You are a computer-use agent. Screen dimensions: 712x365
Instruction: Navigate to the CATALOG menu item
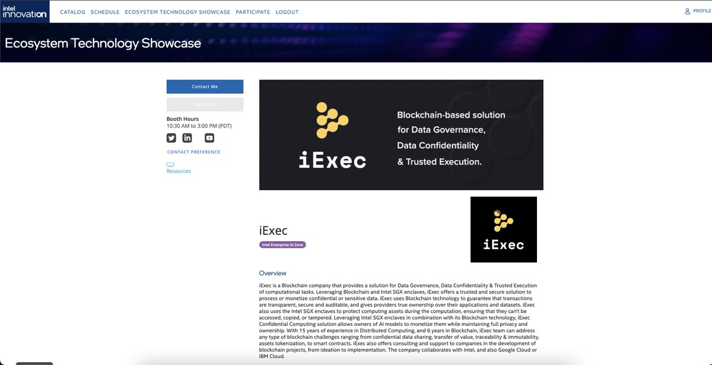click(x=72, y=11)
